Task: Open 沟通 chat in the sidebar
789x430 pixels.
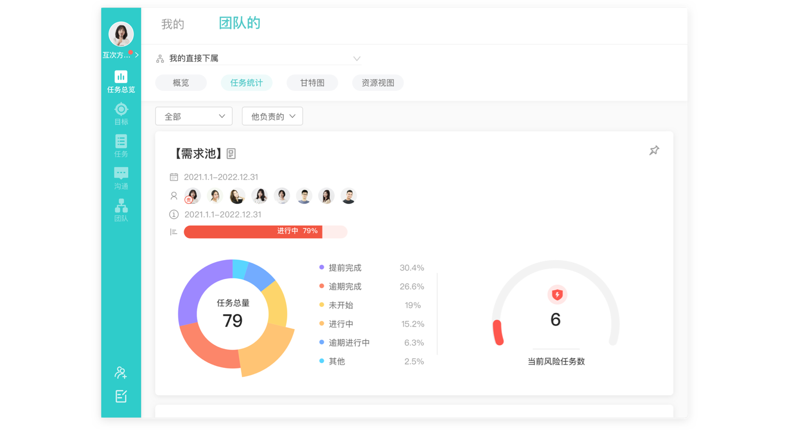Action: [121, 178]
